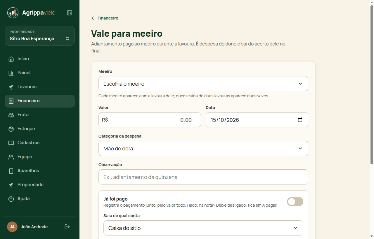
Task: Click the logout icon beside João Andrade
Action: point(67,227)
